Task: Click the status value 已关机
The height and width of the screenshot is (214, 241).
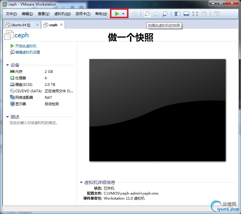Action: [109, 188]
